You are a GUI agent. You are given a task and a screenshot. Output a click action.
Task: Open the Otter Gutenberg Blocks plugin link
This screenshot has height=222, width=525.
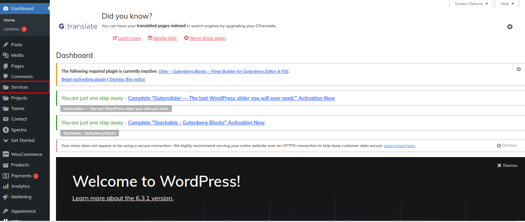click(x=224, y=72)
